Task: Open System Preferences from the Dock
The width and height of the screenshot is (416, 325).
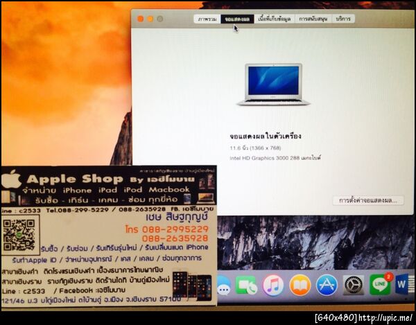Action: pyautogui.click(x=354, y=286)
